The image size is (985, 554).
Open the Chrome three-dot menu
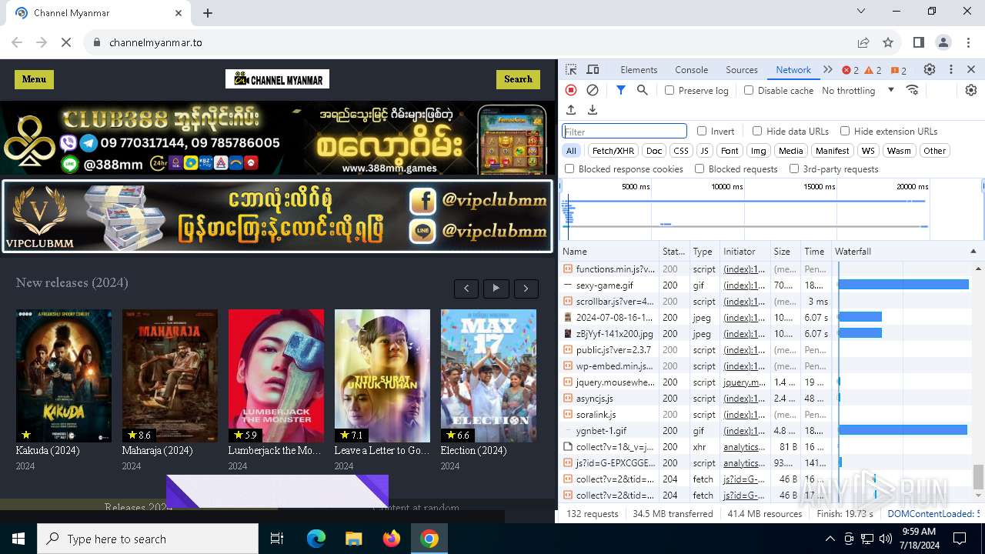tap(967, 42)
